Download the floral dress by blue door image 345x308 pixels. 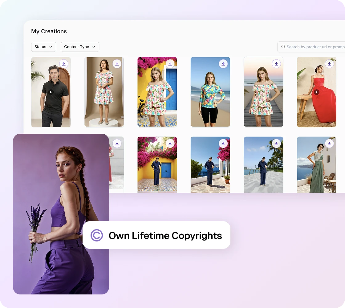pyautogui.click(x=170, y=64)
